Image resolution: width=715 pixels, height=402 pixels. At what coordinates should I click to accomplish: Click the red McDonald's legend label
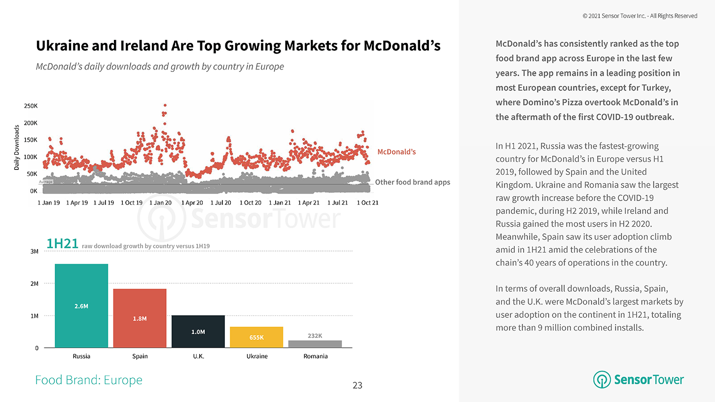click(x=396, y=152)
